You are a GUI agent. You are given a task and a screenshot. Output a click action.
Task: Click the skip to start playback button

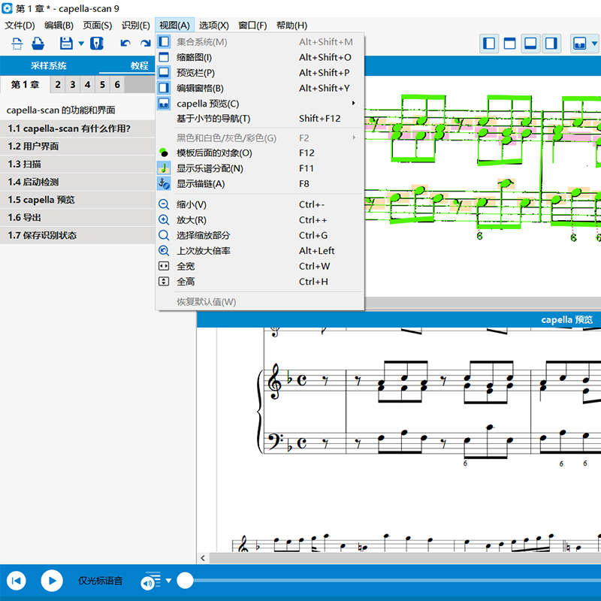coord(16,581)
